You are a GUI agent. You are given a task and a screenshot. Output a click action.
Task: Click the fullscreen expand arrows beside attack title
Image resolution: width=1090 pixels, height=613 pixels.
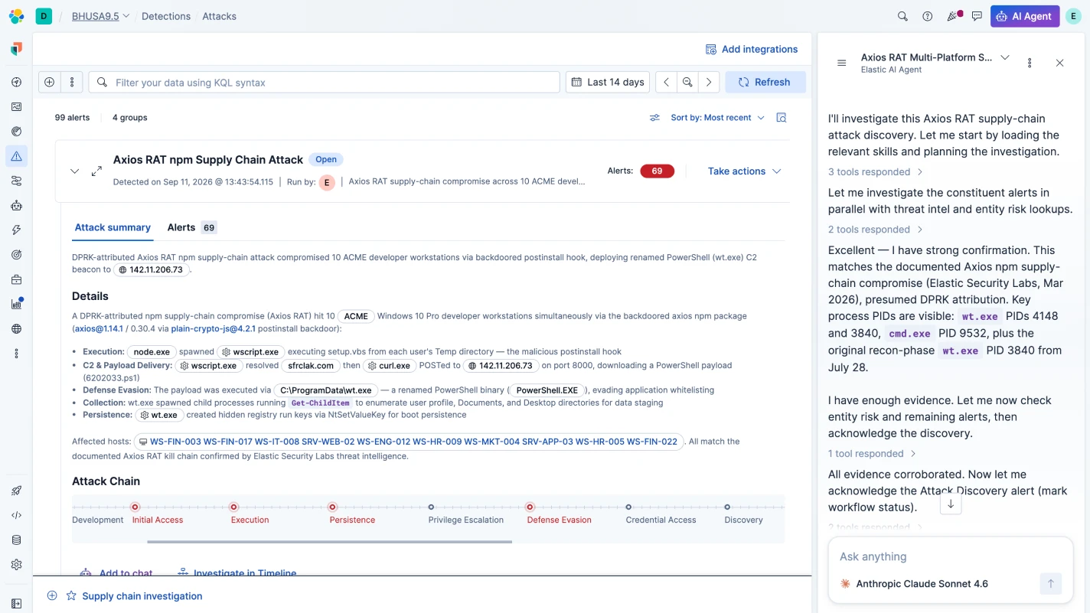[96, 171]
